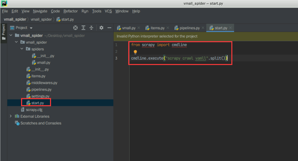Click the Project tool window side button
The height and width of the screenshot is (161, 298).
coord(3,32)
